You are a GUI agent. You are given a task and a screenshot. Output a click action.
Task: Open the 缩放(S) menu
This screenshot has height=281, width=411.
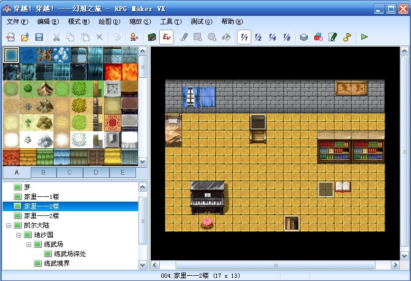(140, 22)
